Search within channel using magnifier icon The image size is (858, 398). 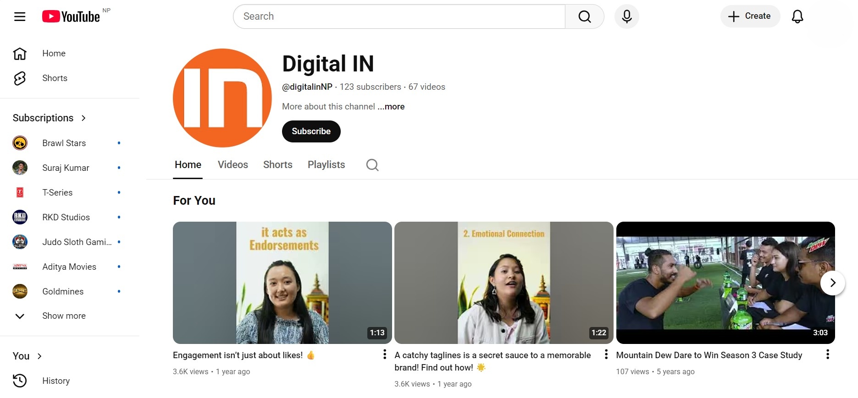(x=372, y=165)
